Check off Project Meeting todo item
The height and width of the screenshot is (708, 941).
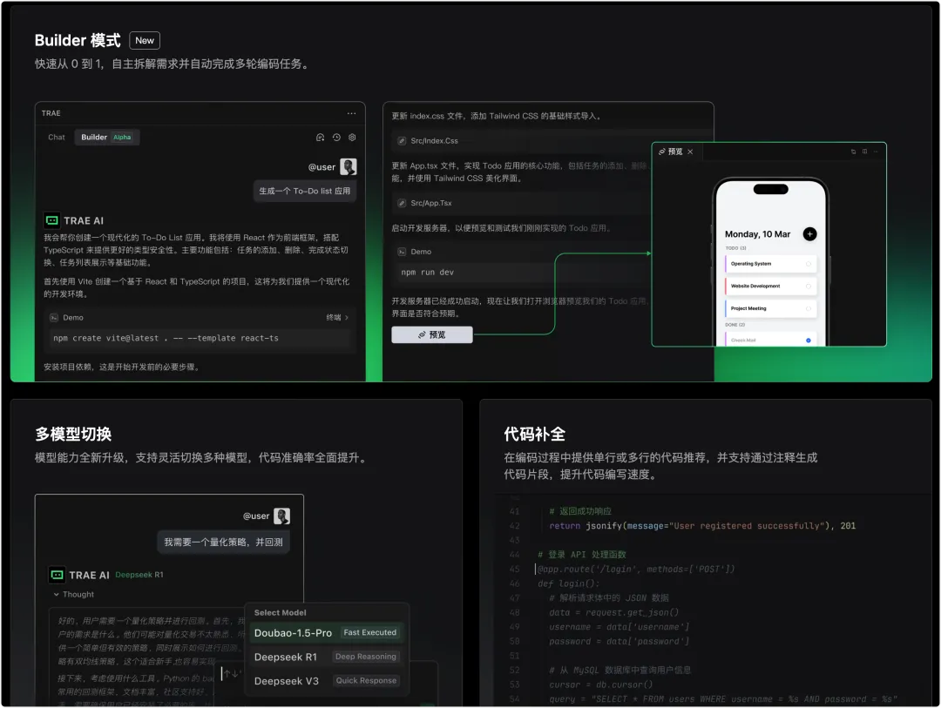(808, 308)
